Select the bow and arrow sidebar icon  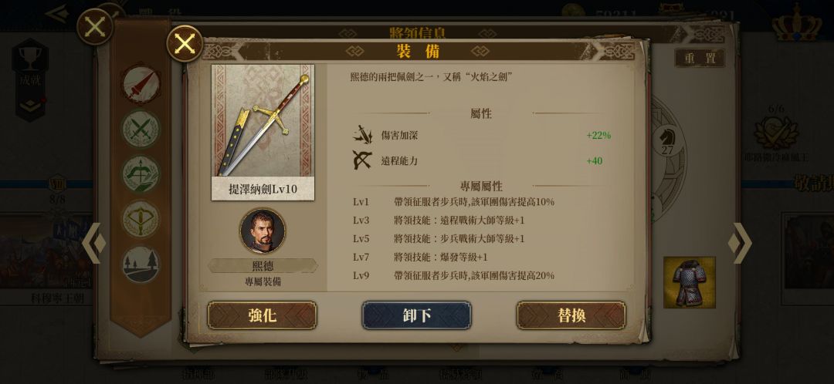(141, 173)
